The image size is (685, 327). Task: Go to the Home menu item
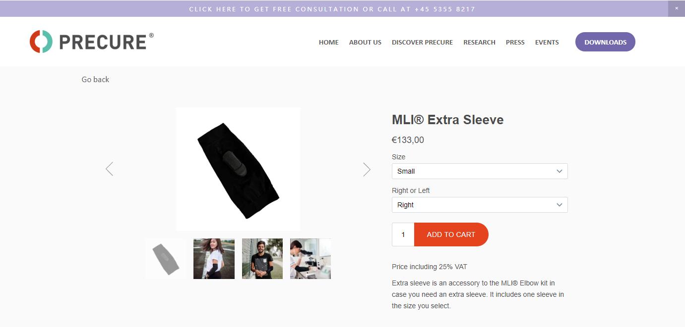(x=328, y=42)
